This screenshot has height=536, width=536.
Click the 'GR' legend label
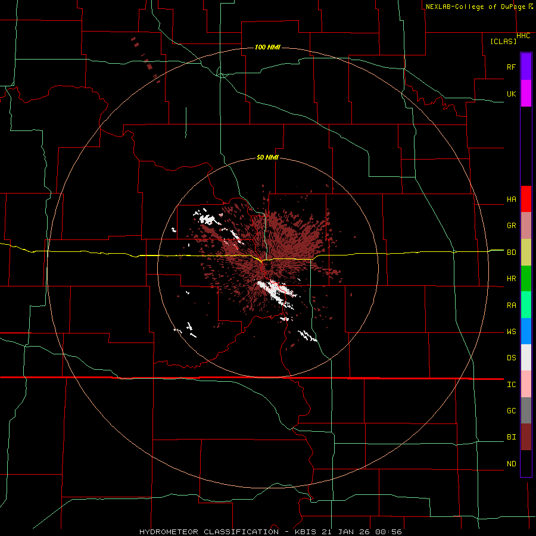point(511,226)
